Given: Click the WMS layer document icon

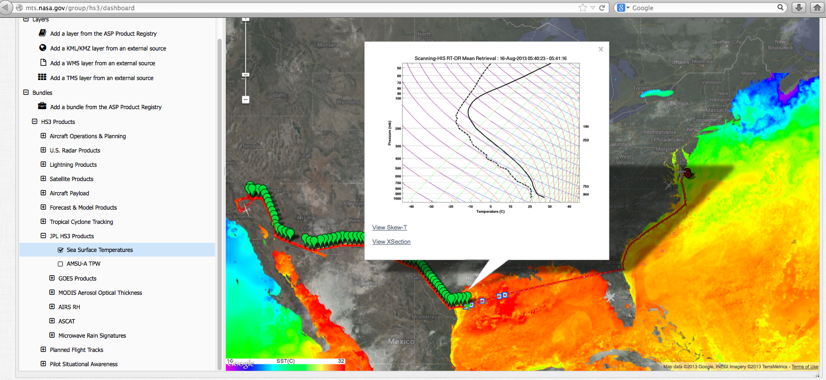Looking at the screenshot, I should pos(43,63).
